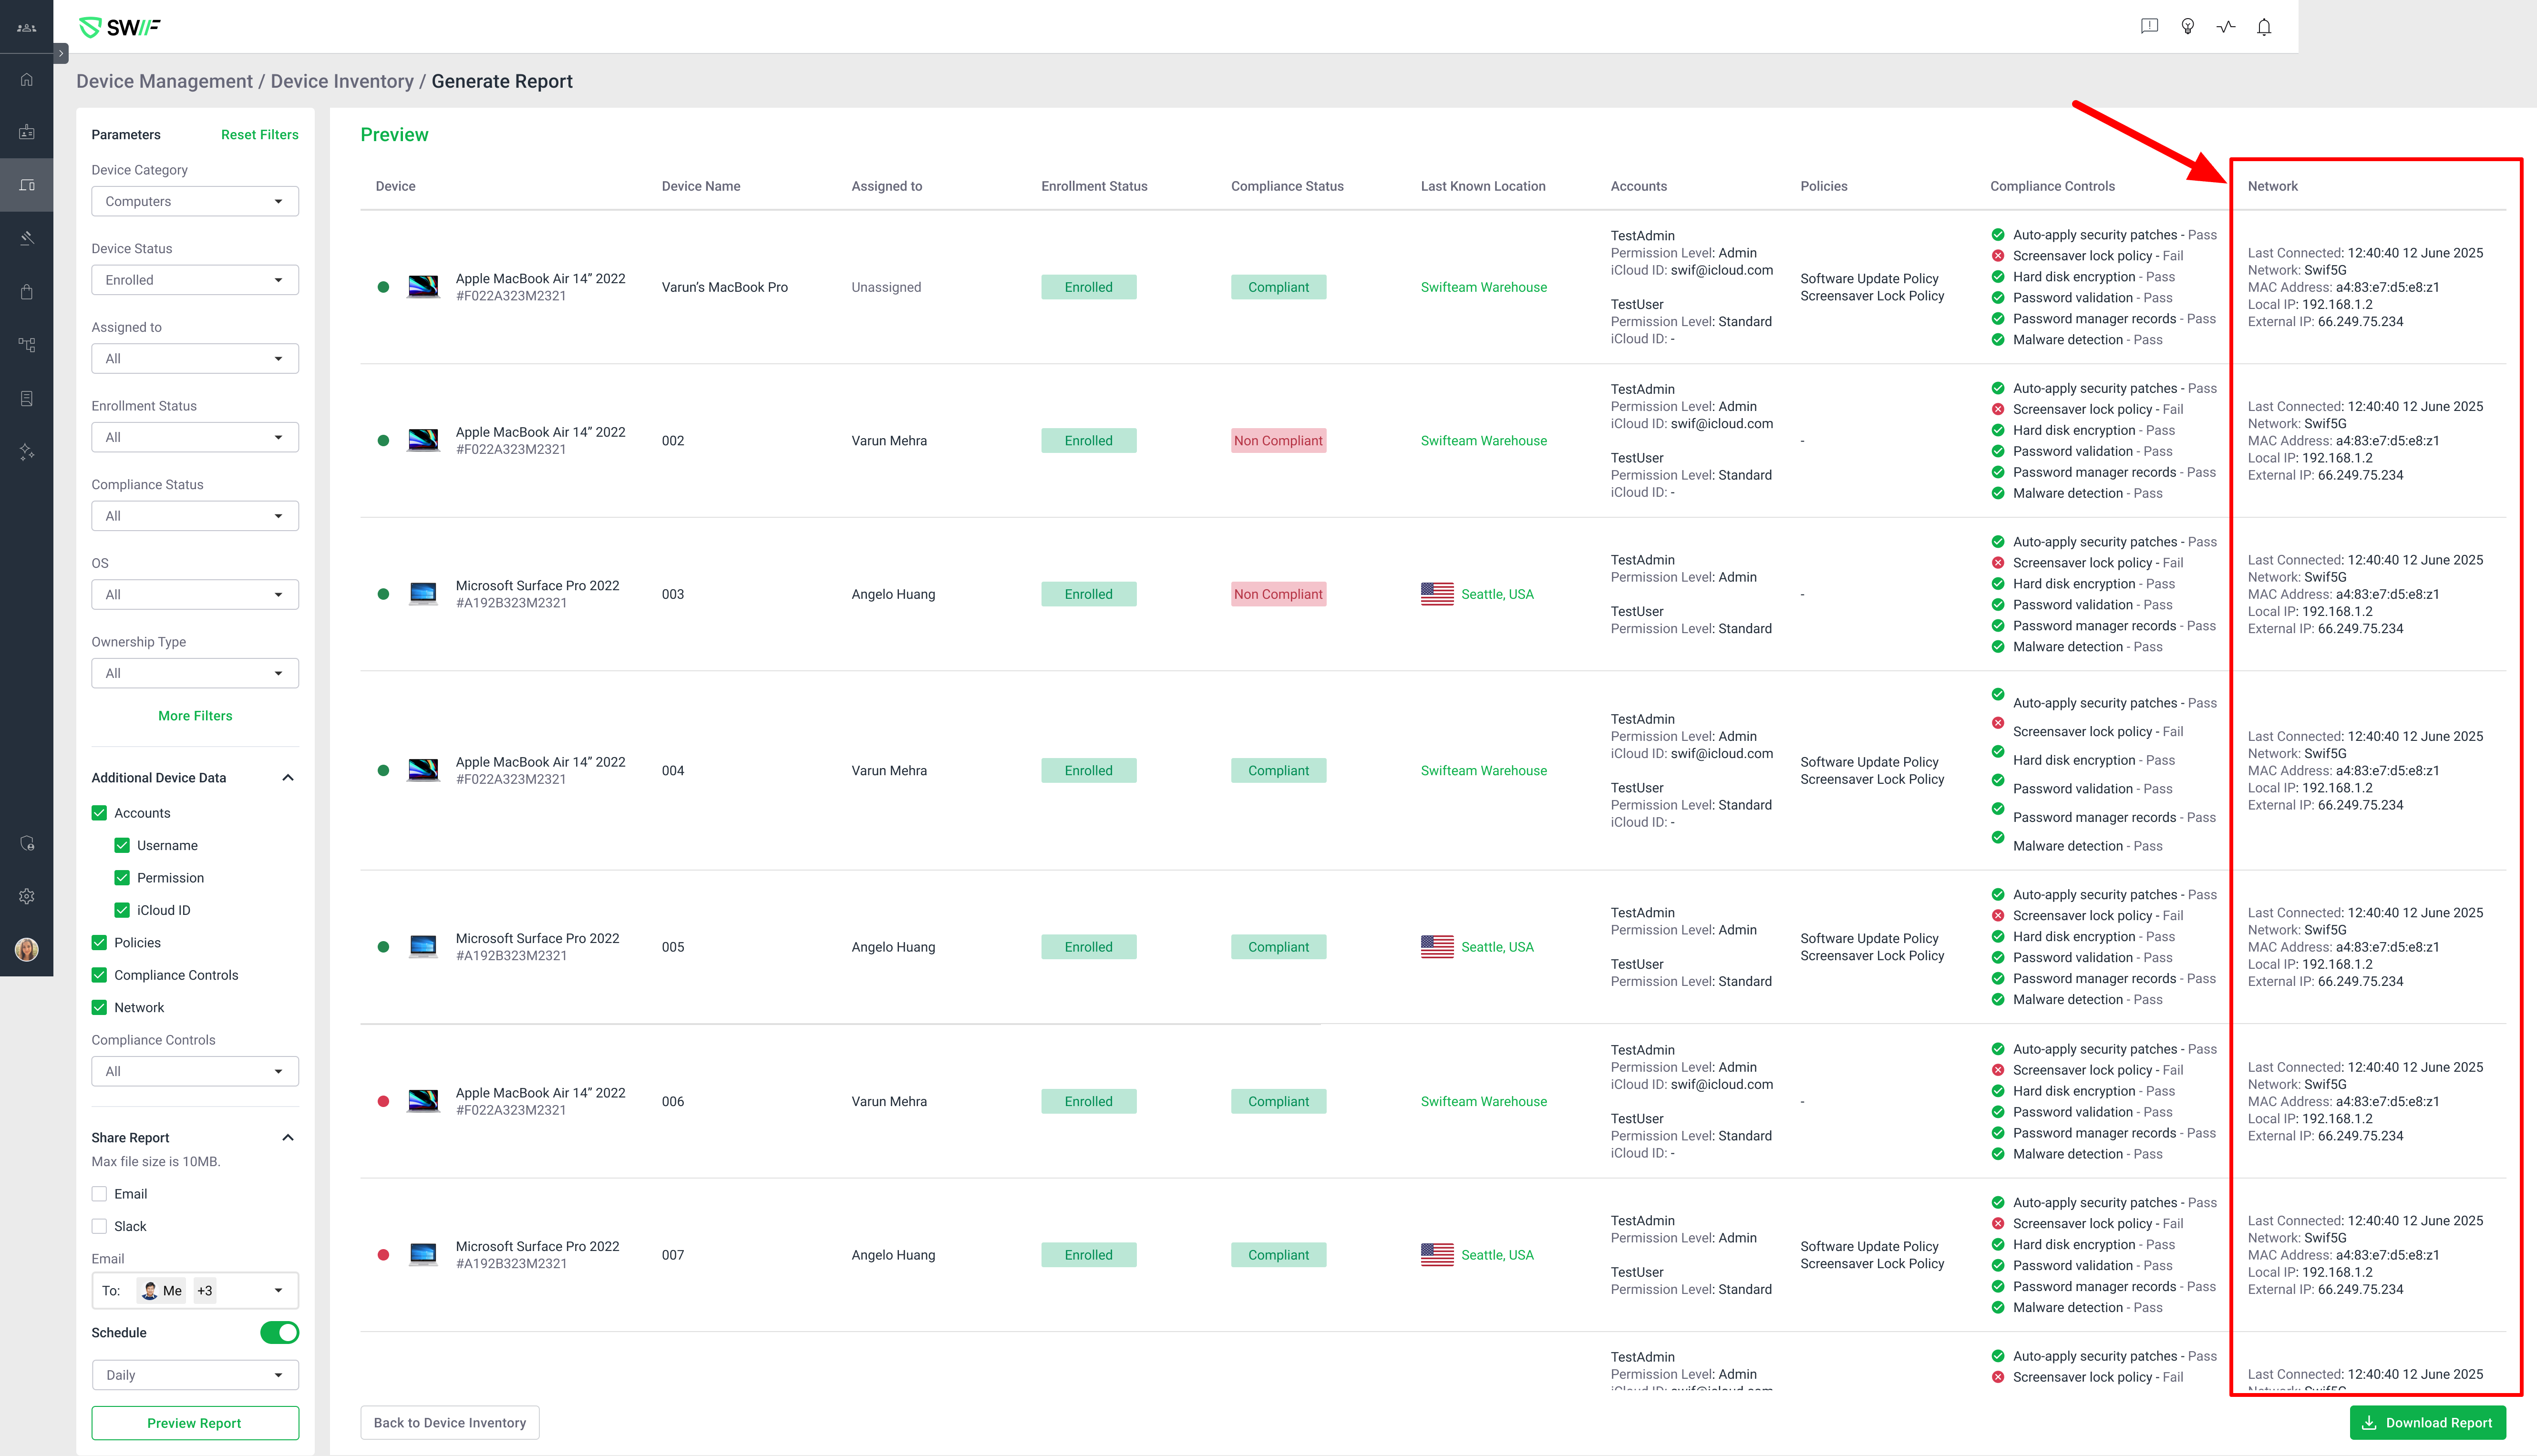2537x1456 pixels.
Task: Go to Device Management breadcrumb
Action: (x=165, y=82)
